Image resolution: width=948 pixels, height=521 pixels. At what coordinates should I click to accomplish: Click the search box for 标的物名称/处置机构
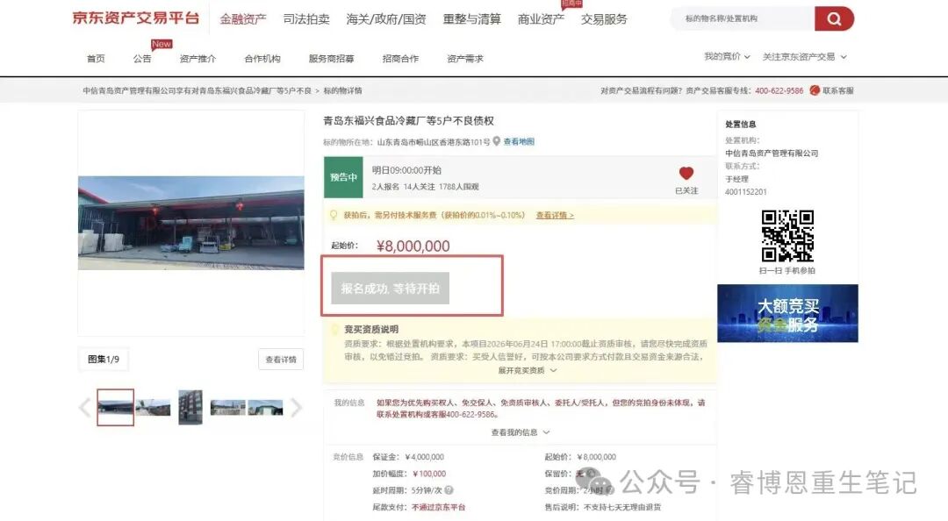click(743, 18)
